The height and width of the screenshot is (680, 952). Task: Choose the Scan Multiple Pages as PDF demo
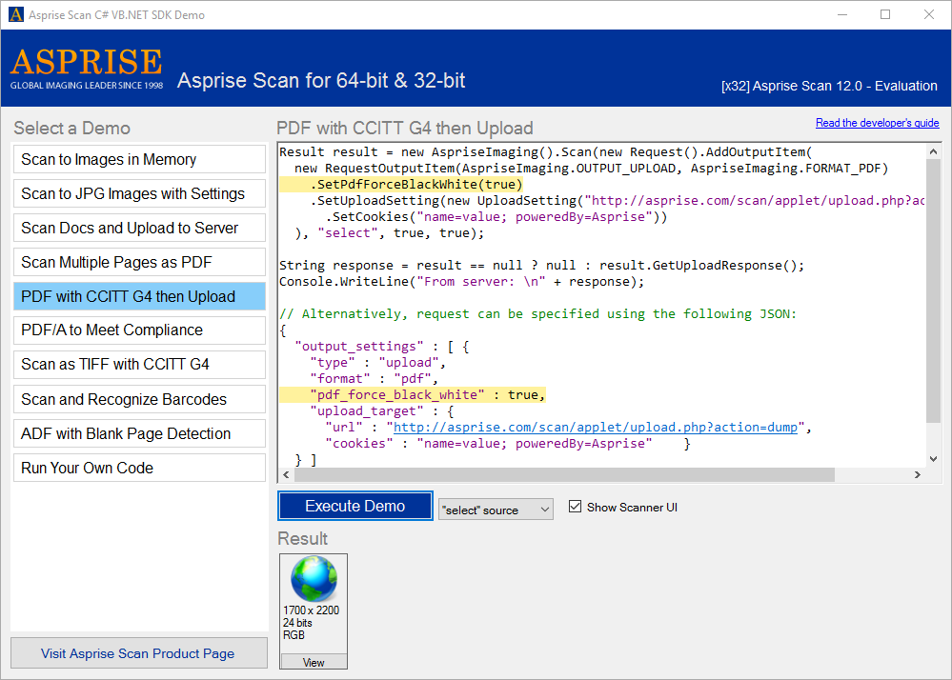138,262
